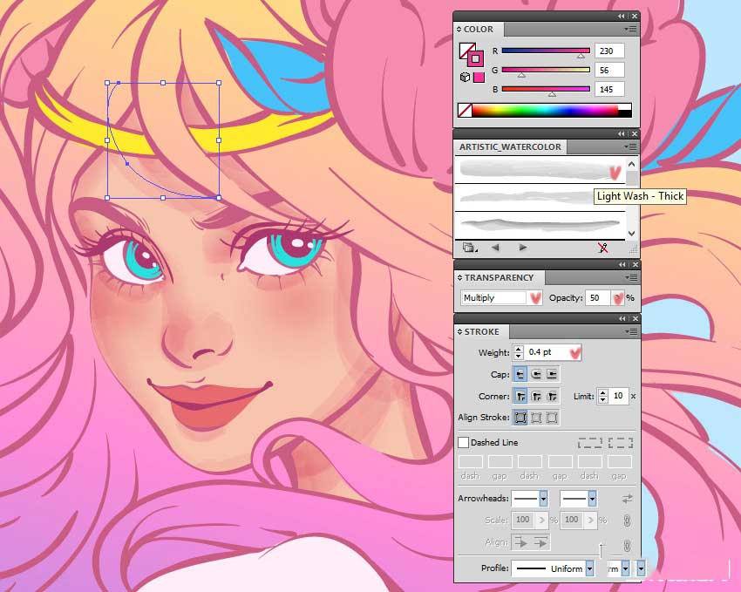Open the stroke Weight dropdown
The image size is (741, 592).
pyautogui.click(x=575, y=352)
